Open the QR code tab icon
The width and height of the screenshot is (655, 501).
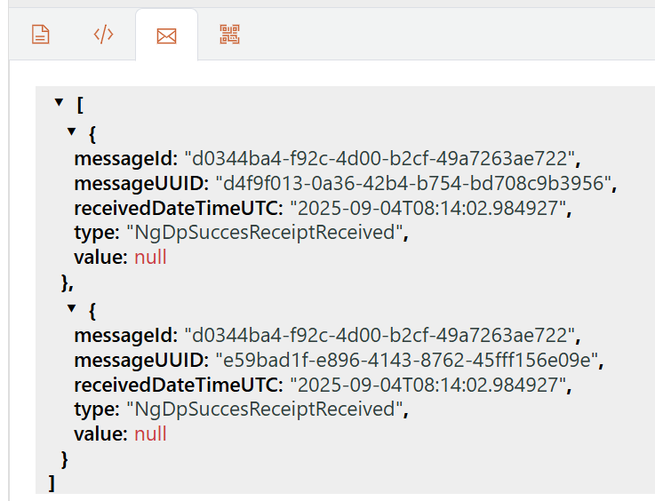(230, 35)
